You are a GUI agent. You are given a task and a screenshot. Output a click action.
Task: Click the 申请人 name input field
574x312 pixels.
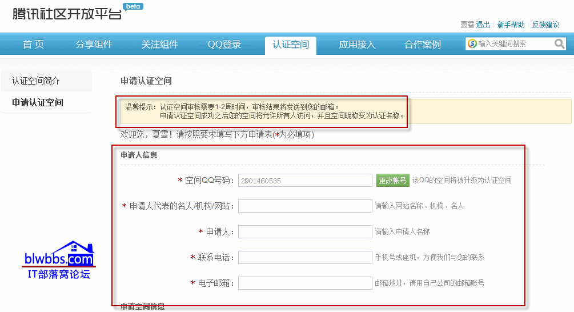coord(305,231)
